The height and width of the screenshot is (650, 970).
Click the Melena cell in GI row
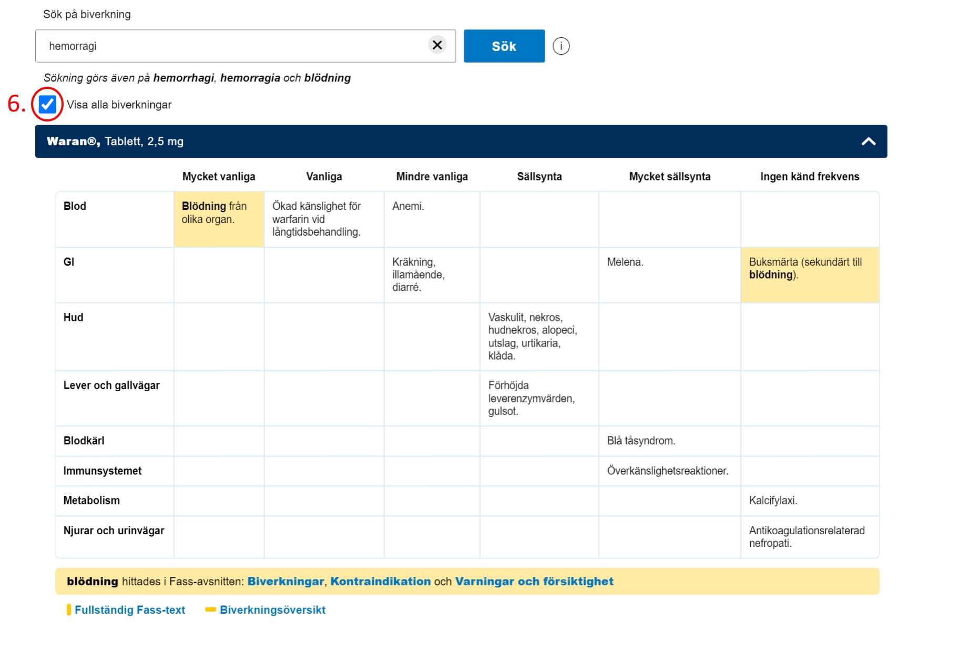click(x=625, y=262)
